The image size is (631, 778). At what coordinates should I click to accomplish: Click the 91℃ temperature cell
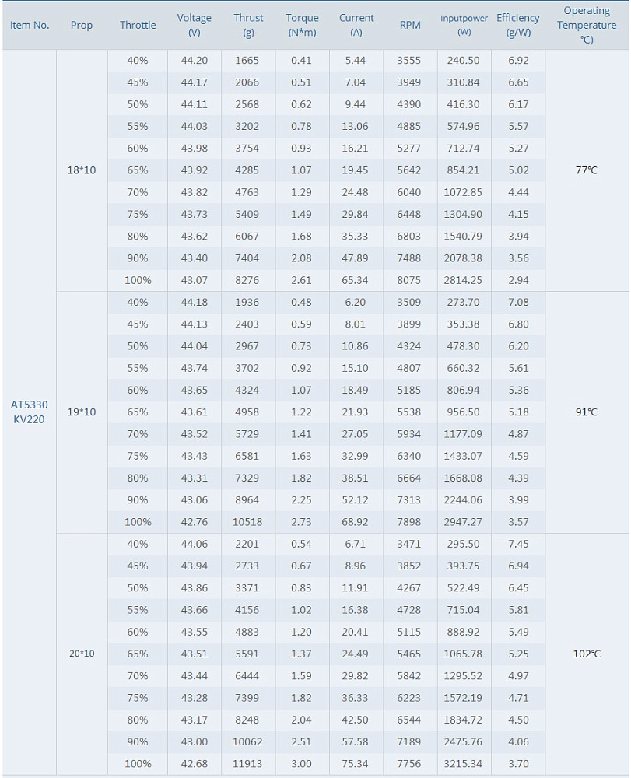(x=587, y=412)
